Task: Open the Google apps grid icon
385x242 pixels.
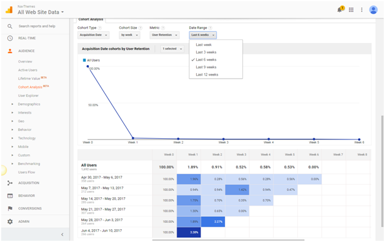Action: (351, 10)
